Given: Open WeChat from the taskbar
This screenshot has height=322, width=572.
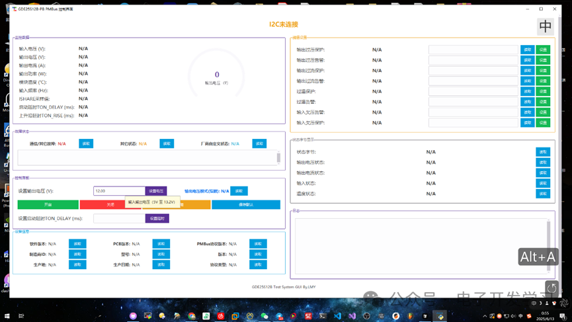Looking at the screenshot, I should click(265, 316).
